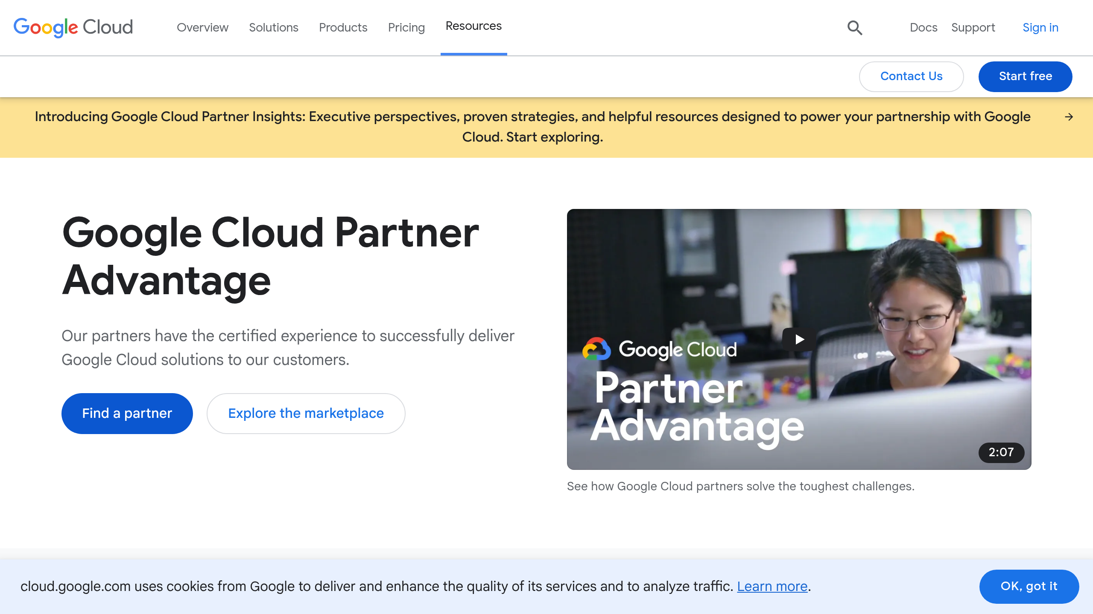Click the banner's right arrow icon
The width and height of the screenshot is (1093, 614).
click(1069, 117)
